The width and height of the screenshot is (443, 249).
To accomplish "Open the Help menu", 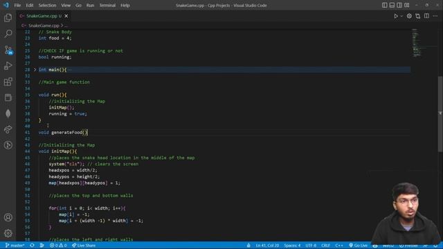I will tap(125, 5).
